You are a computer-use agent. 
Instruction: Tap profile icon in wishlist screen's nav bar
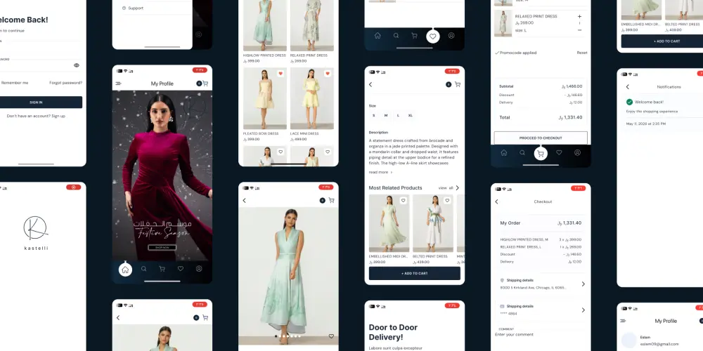451,35
